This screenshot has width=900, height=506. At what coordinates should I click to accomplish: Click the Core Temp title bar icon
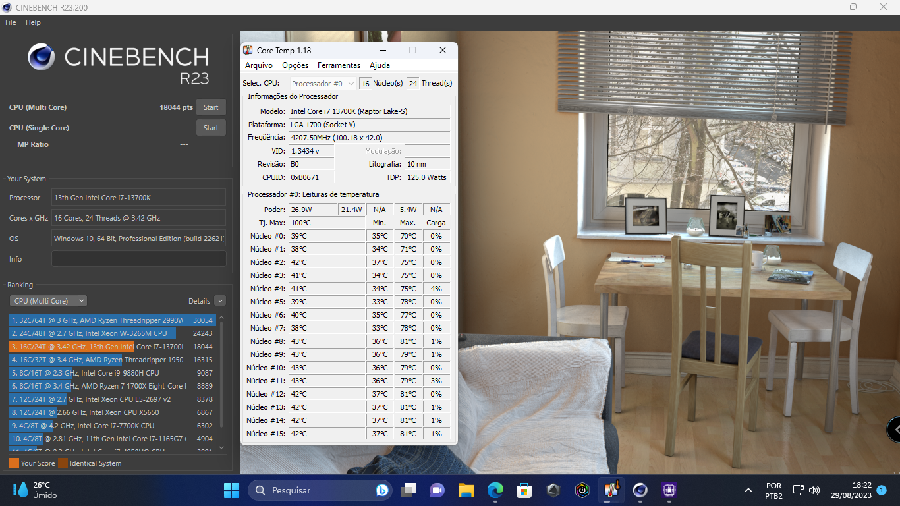[x=248, y=50]
